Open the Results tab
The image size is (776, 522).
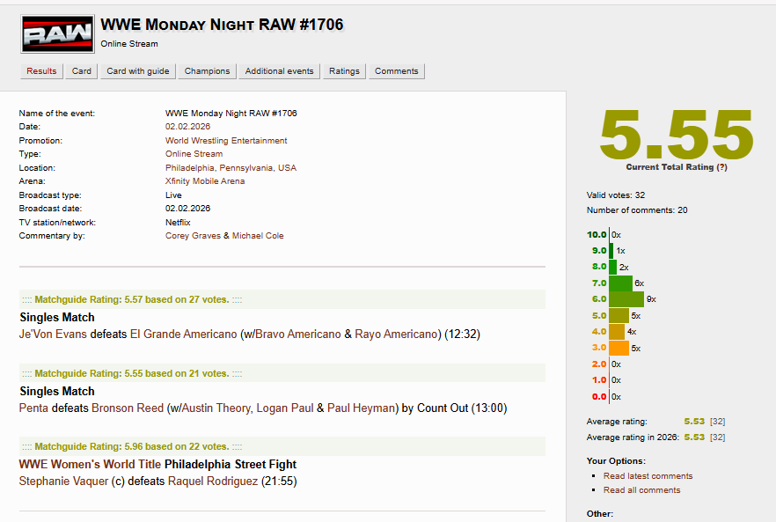(x=41, y=70)
